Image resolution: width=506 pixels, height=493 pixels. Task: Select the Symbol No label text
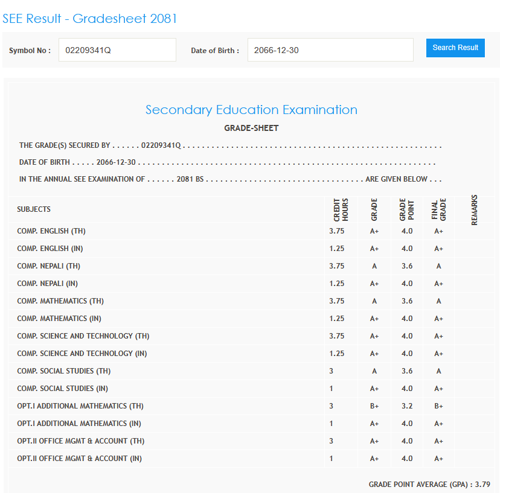[30, 51]
